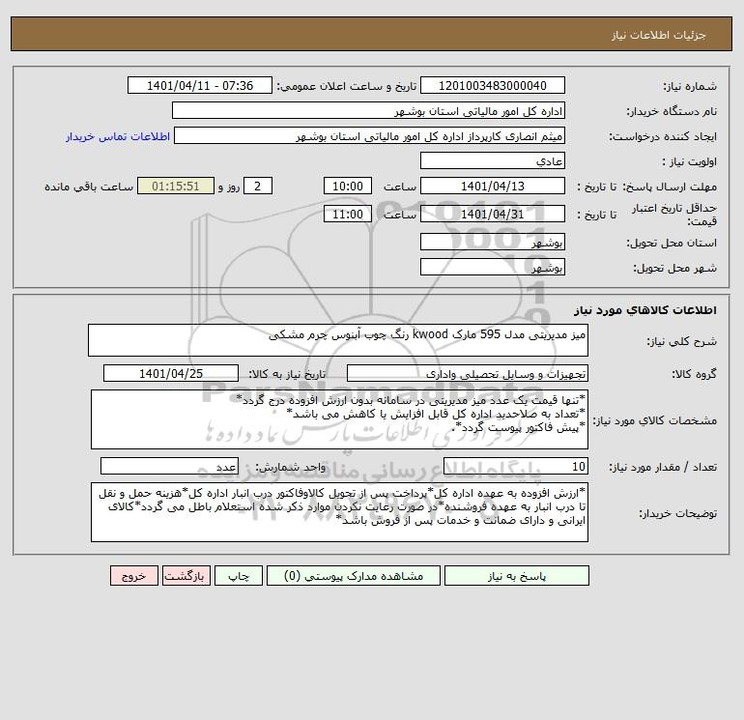Screen dimensions: 744x720
Task: Select the quantity field showing 10
Action: (516, 466)
